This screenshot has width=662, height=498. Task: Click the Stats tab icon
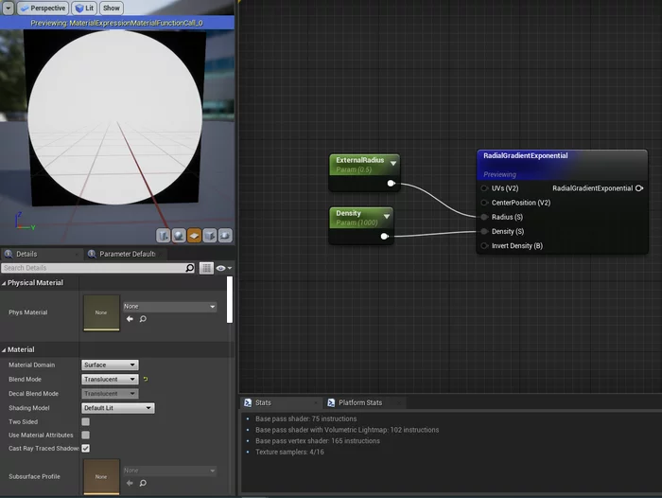[x=248, y=403]
